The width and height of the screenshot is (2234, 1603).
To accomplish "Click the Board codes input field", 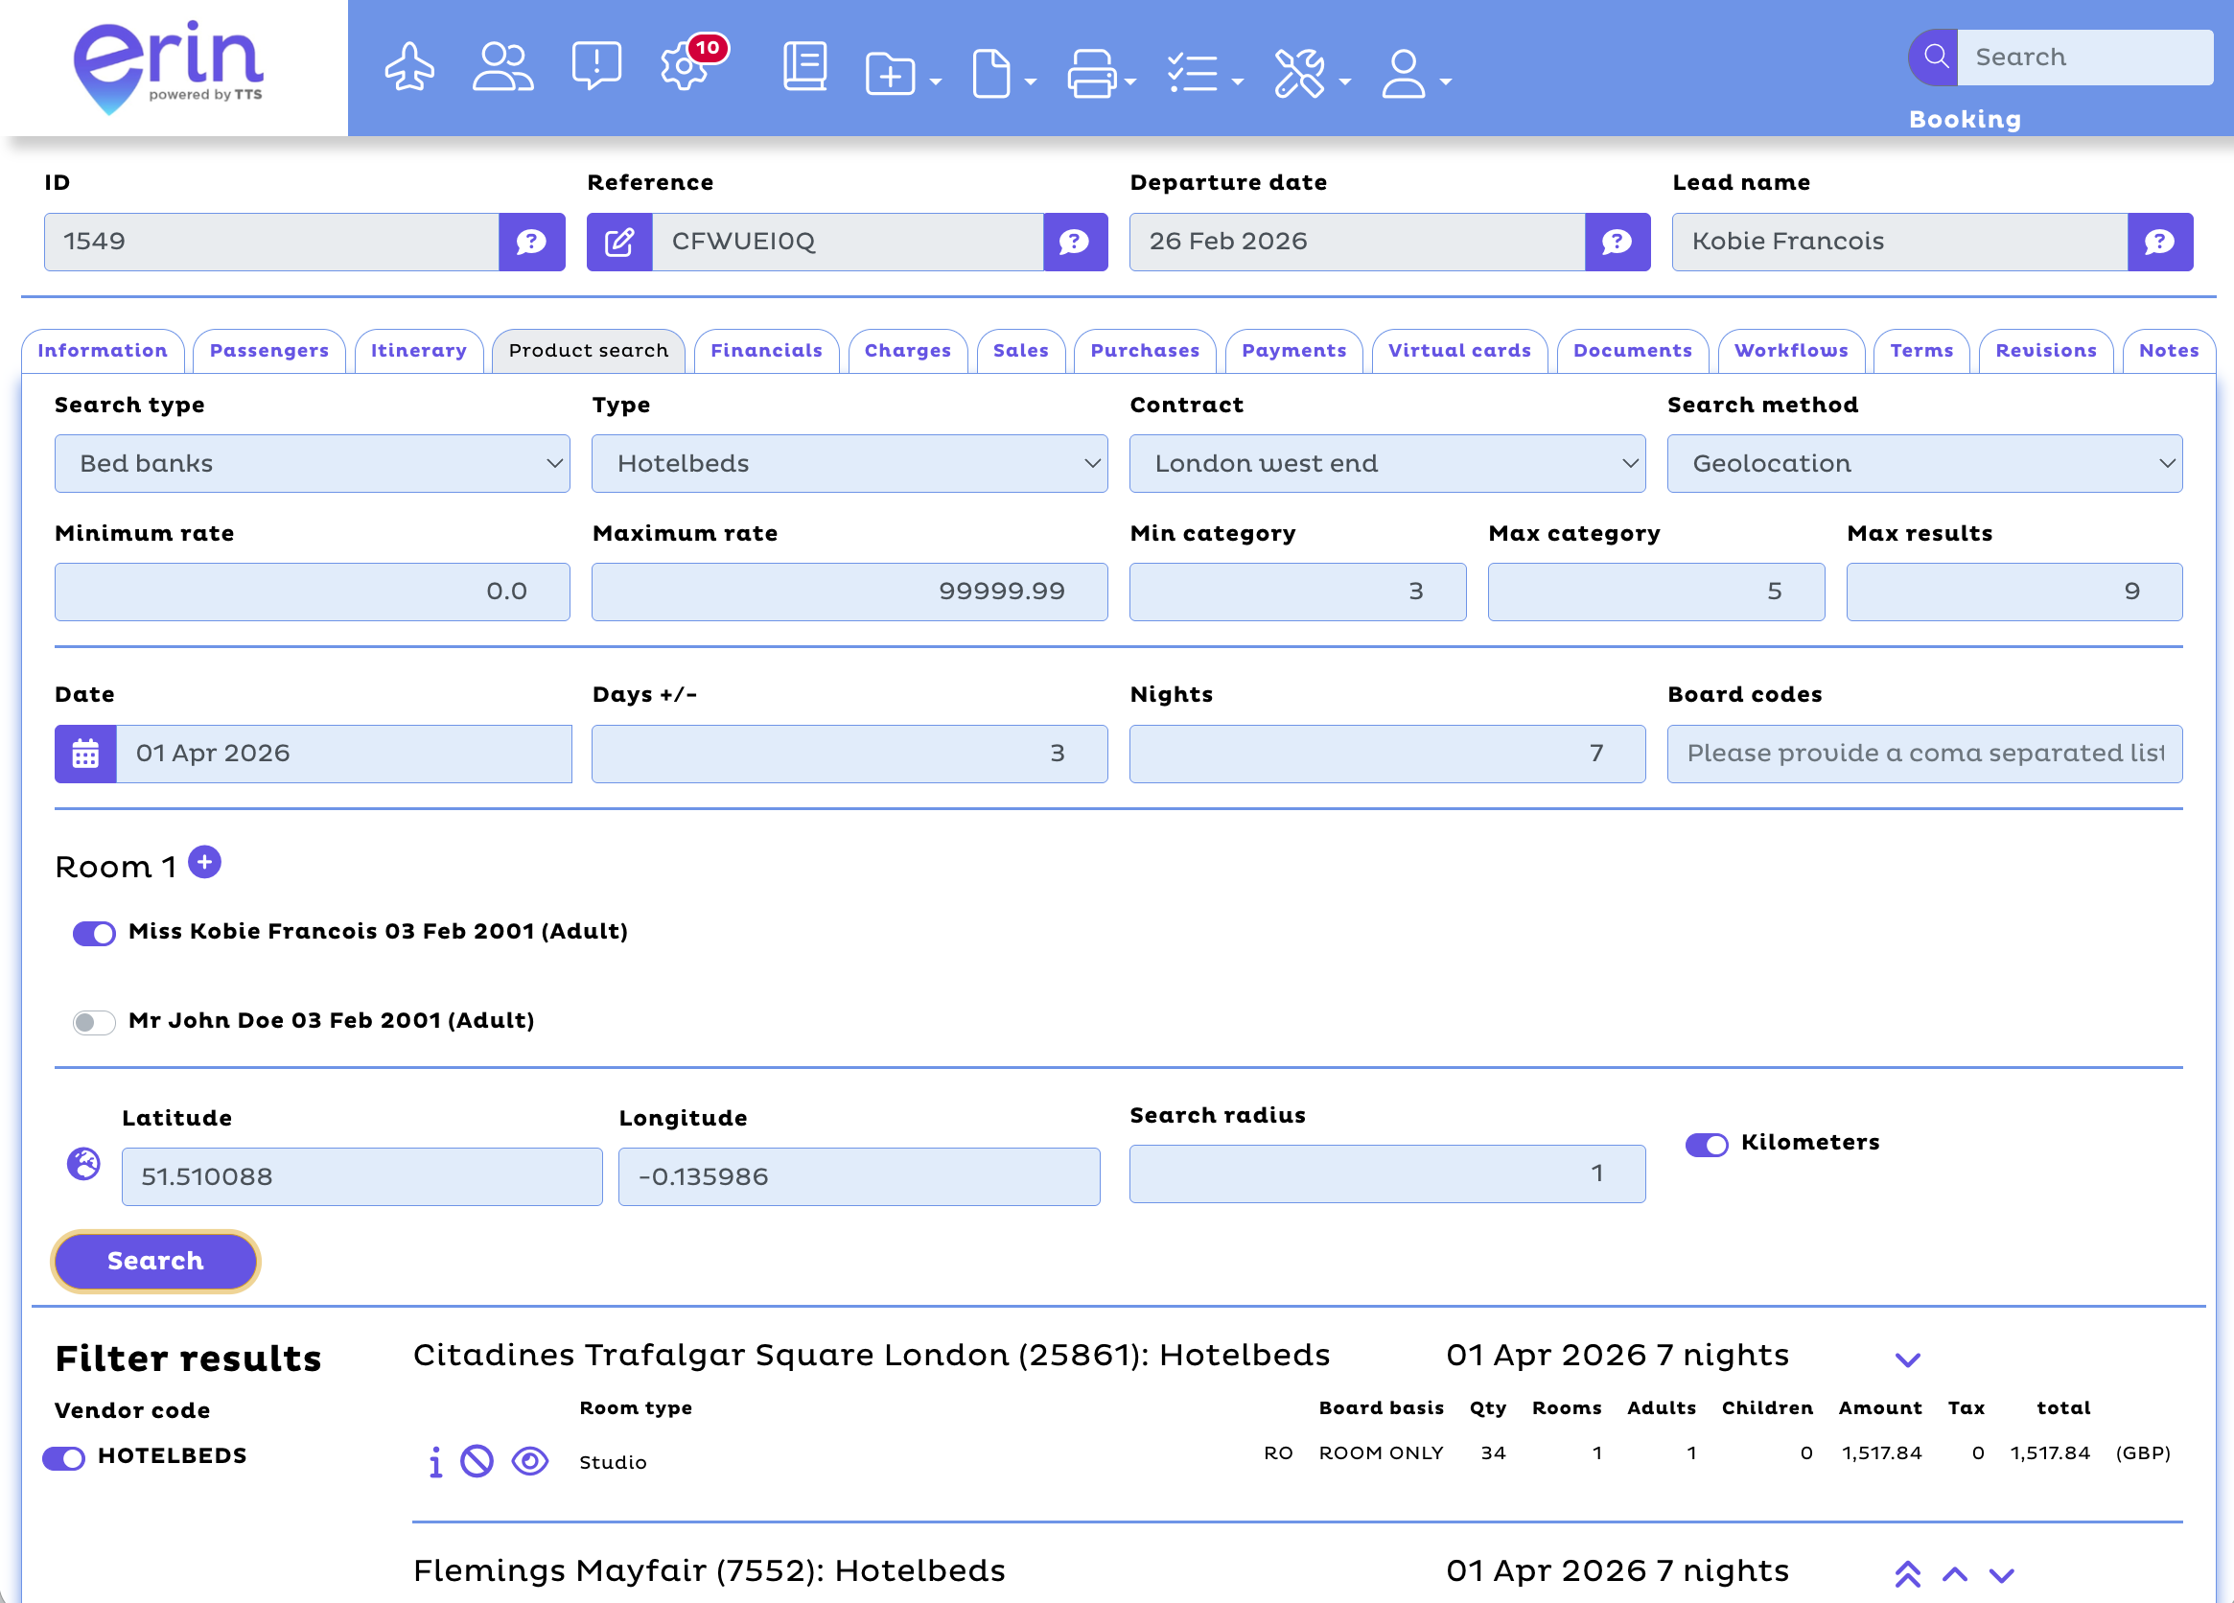I will tap(1923, 755).
